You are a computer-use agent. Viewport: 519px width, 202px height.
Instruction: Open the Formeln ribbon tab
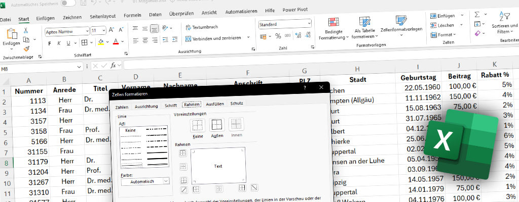tap(132, 15)
